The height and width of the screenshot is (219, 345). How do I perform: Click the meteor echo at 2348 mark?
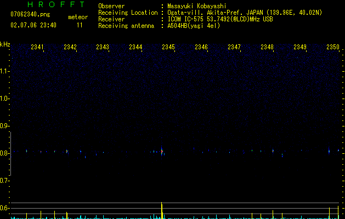273,151
